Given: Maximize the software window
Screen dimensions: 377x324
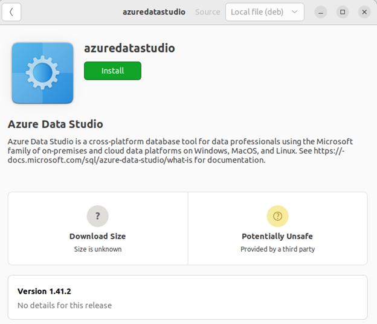Looking at the screenshot, I should [343, 12].
